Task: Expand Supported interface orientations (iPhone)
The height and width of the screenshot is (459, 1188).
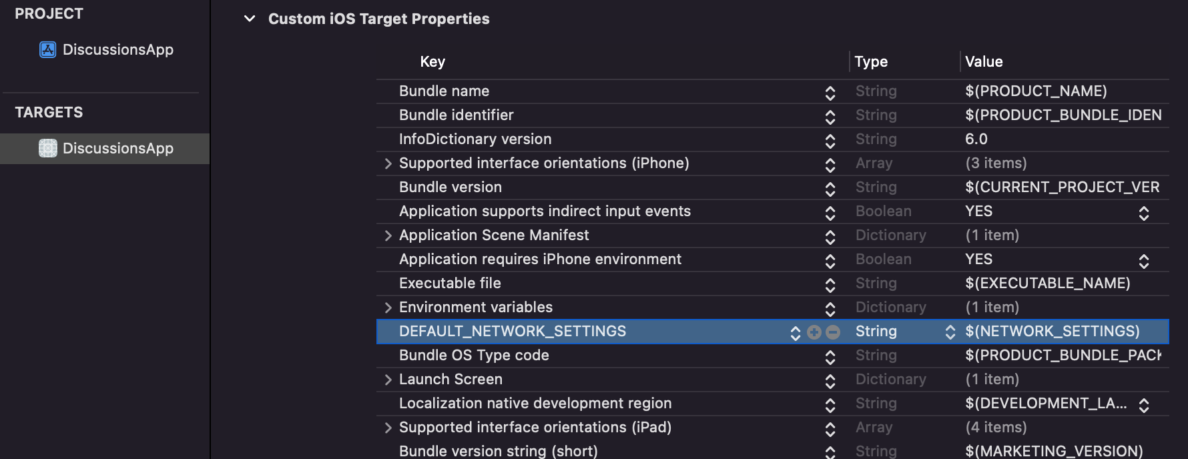Action: (x=388, y=163)
